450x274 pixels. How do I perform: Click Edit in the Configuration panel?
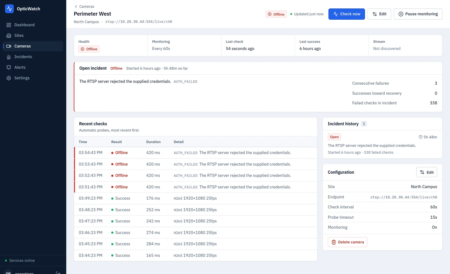pyautogui.click(x=427, y=172)
